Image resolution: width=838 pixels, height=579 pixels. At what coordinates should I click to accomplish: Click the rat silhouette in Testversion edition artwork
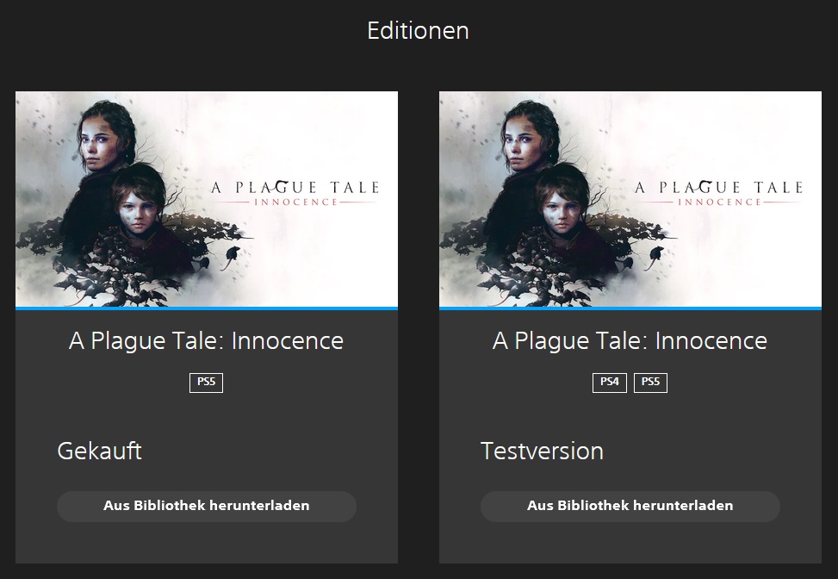[656, 254]
